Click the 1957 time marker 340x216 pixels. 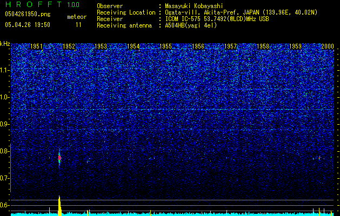[x=230, y=46]
